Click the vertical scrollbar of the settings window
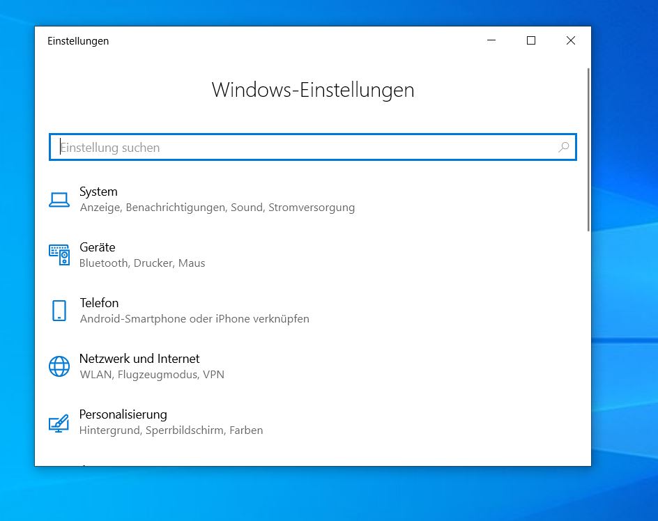The image size is (658, 521). (x=588, y=149)
